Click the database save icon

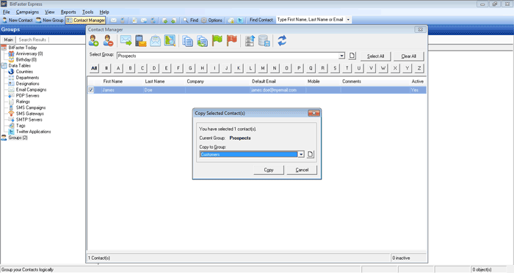264,41
